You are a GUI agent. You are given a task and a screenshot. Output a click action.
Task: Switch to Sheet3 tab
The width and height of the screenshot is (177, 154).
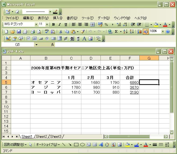(56, 136)
